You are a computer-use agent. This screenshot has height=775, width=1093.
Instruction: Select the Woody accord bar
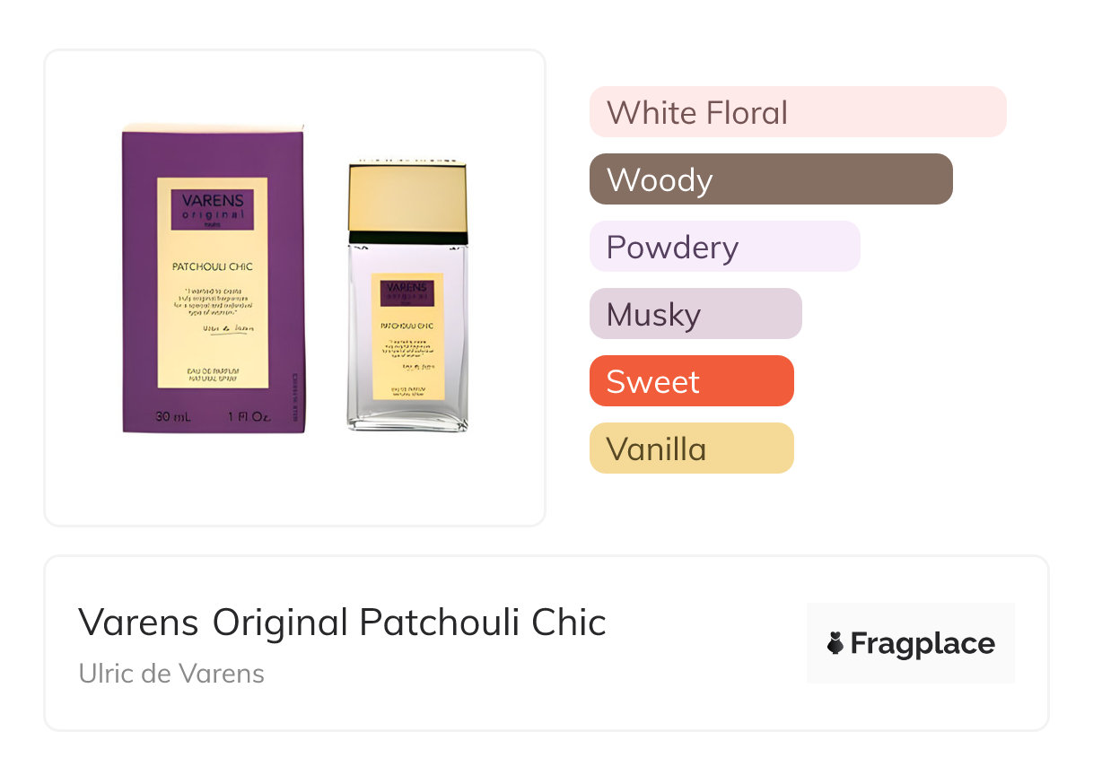(x=770, y=179)
